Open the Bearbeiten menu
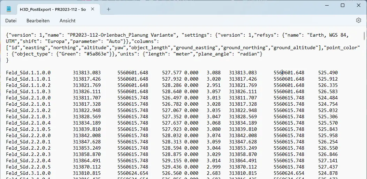Screen dimensions: 367x179 coord(38,21)
